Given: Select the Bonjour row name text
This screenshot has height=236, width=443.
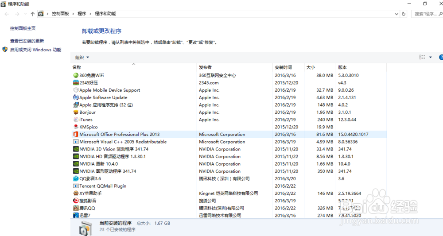Looking at the screenshot, I should click(88, 112).
